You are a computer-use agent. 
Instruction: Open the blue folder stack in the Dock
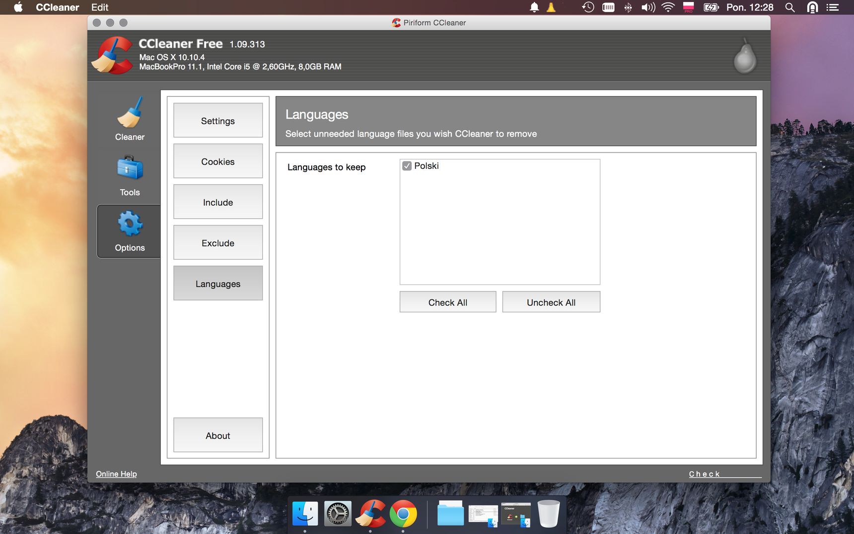450,513
